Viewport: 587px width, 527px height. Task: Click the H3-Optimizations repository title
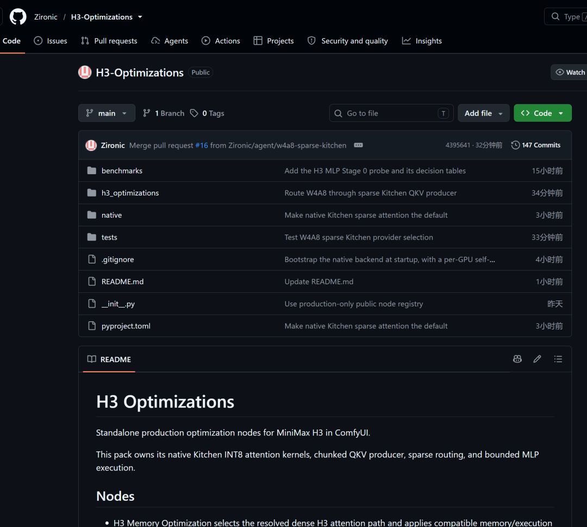140,72
